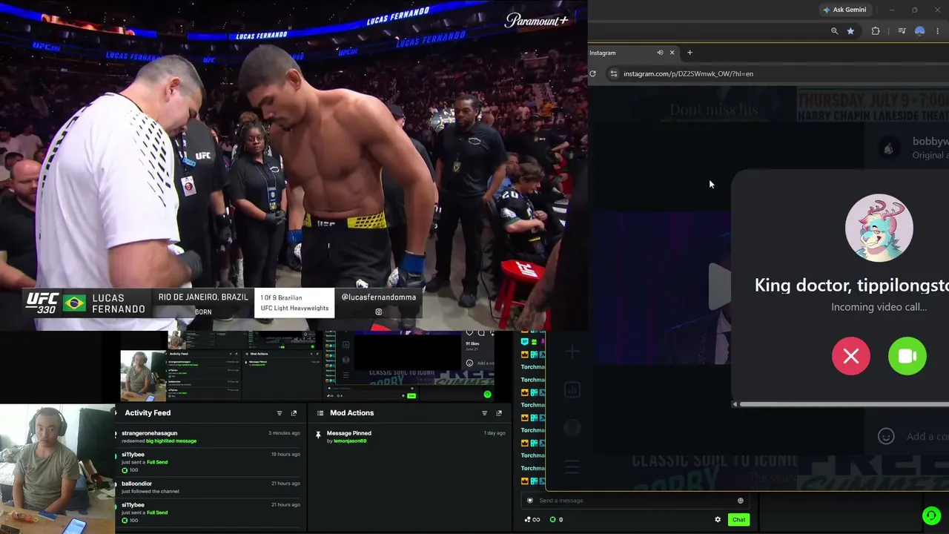Screen dimensions: 949x534
Task: Send message with the green Chat button
Action: click(738, 520)
